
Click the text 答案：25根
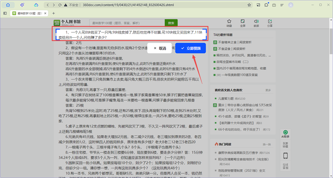click(75, 105)
